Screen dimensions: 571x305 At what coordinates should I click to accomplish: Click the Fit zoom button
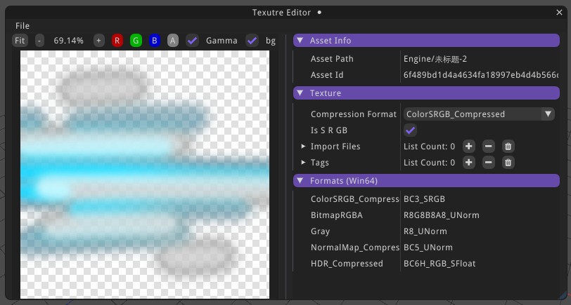click(x=20, y=40)
